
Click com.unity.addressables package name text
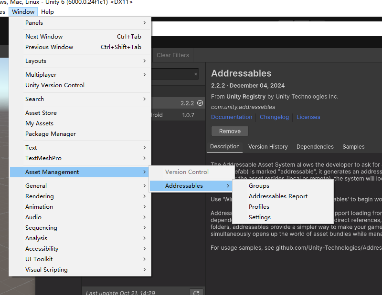click(243, 107)
